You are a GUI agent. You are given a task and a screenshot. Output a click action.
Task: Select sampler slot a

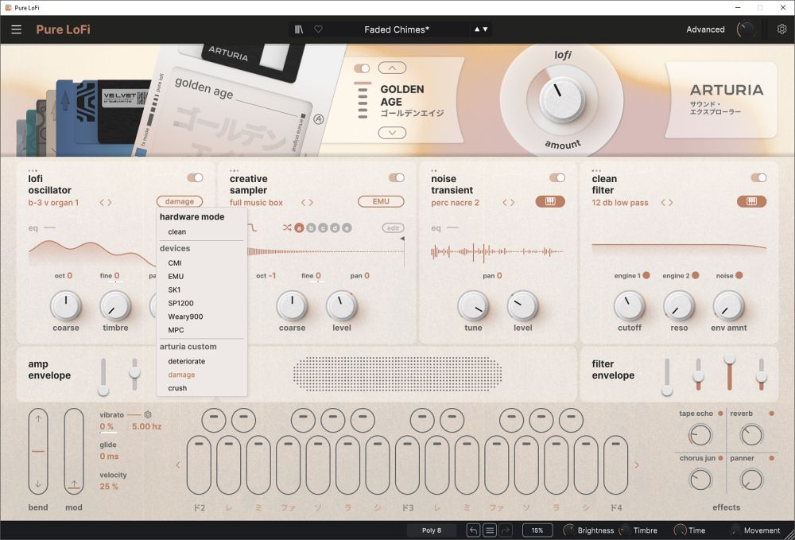tap(299, 228)
